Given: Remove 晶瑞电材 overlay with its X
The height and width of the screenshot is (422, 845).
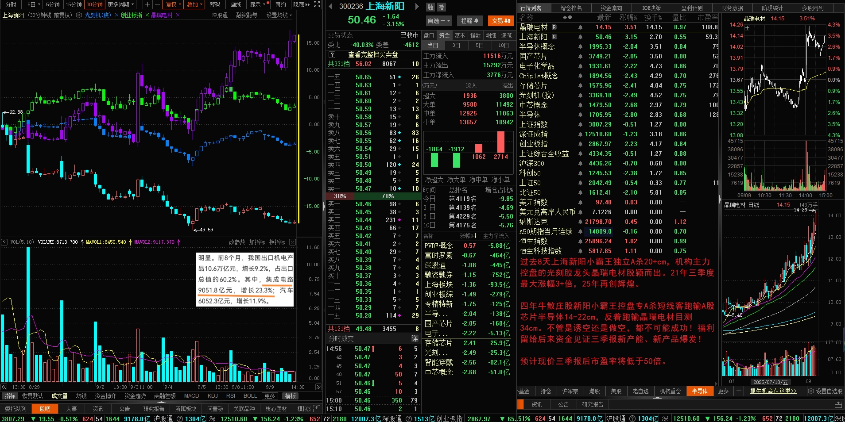Looking at the screenshot, I should (178, 15).
